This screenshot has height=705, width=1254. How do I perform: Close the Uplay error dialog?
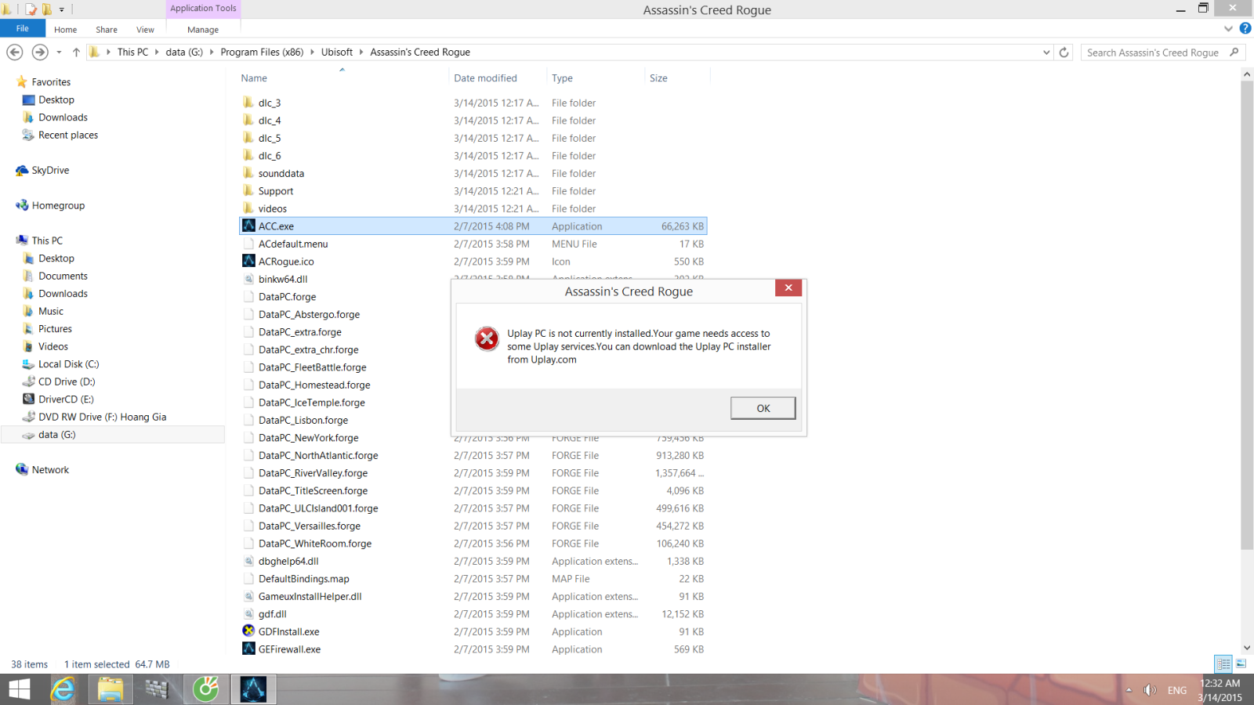[x=788, y=287]
